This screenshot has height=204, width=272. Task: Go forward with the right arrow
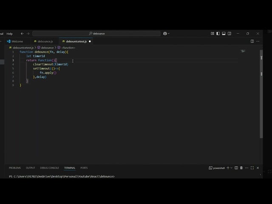[28, 34]
